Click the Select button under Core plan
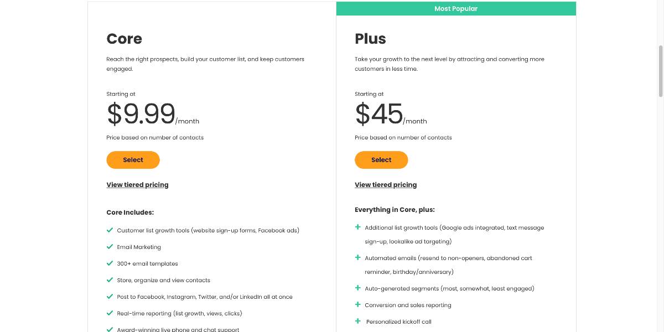This screenshot has height=332, width=664. (x=133, y=160)
